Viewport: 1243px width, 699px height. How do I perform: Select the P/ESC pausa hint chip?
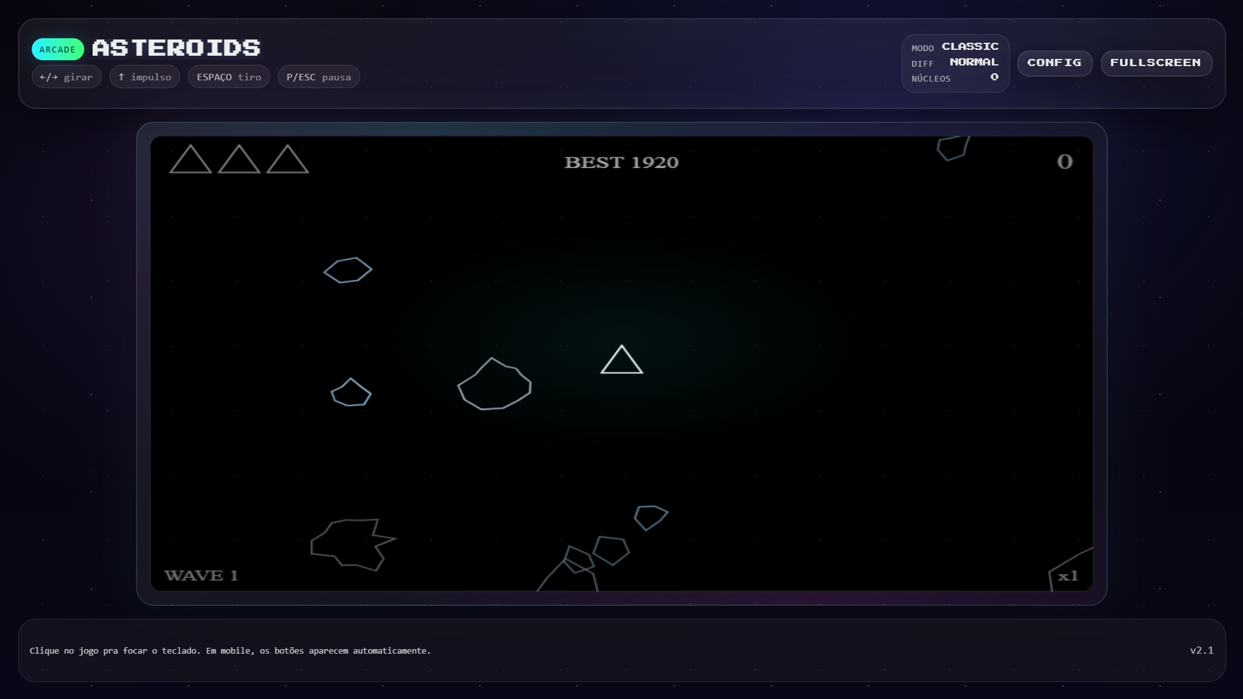[x=319, y=76]
